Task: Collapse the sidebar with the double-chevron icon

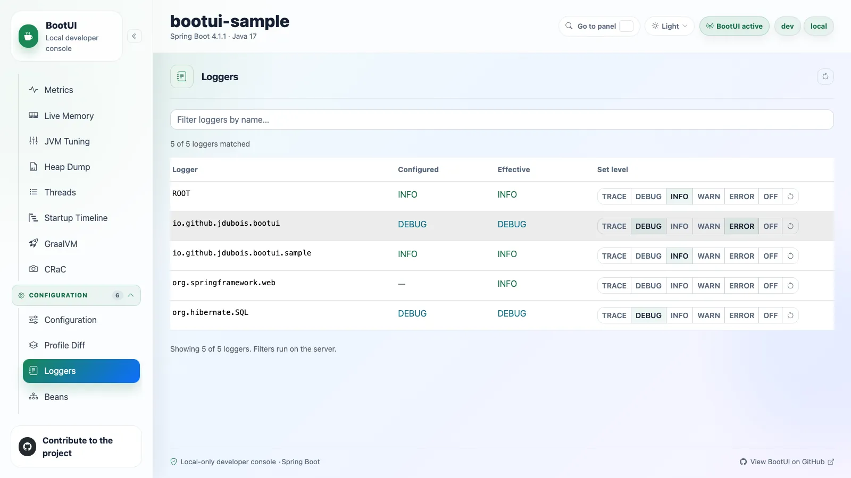Action: click(x=134, y=36)
